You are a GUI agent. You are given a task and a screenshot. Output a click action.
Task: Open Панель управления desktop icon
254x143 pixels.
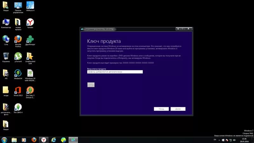tap(18, 8)
